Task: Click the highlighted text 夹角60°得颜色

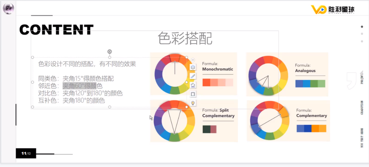Action: (x=82, y=86)
